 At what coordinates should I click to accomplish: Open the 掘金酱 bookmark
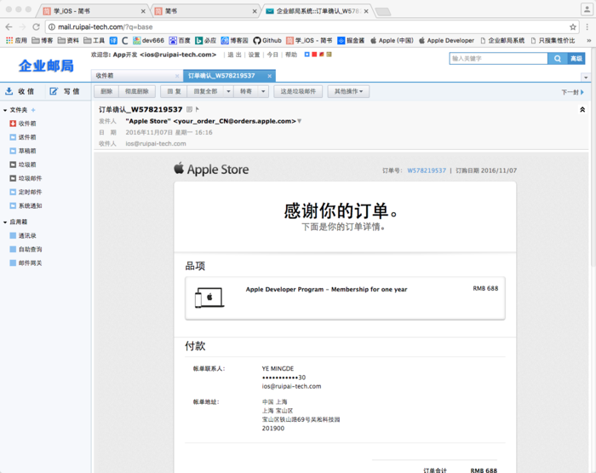[351, 40]
